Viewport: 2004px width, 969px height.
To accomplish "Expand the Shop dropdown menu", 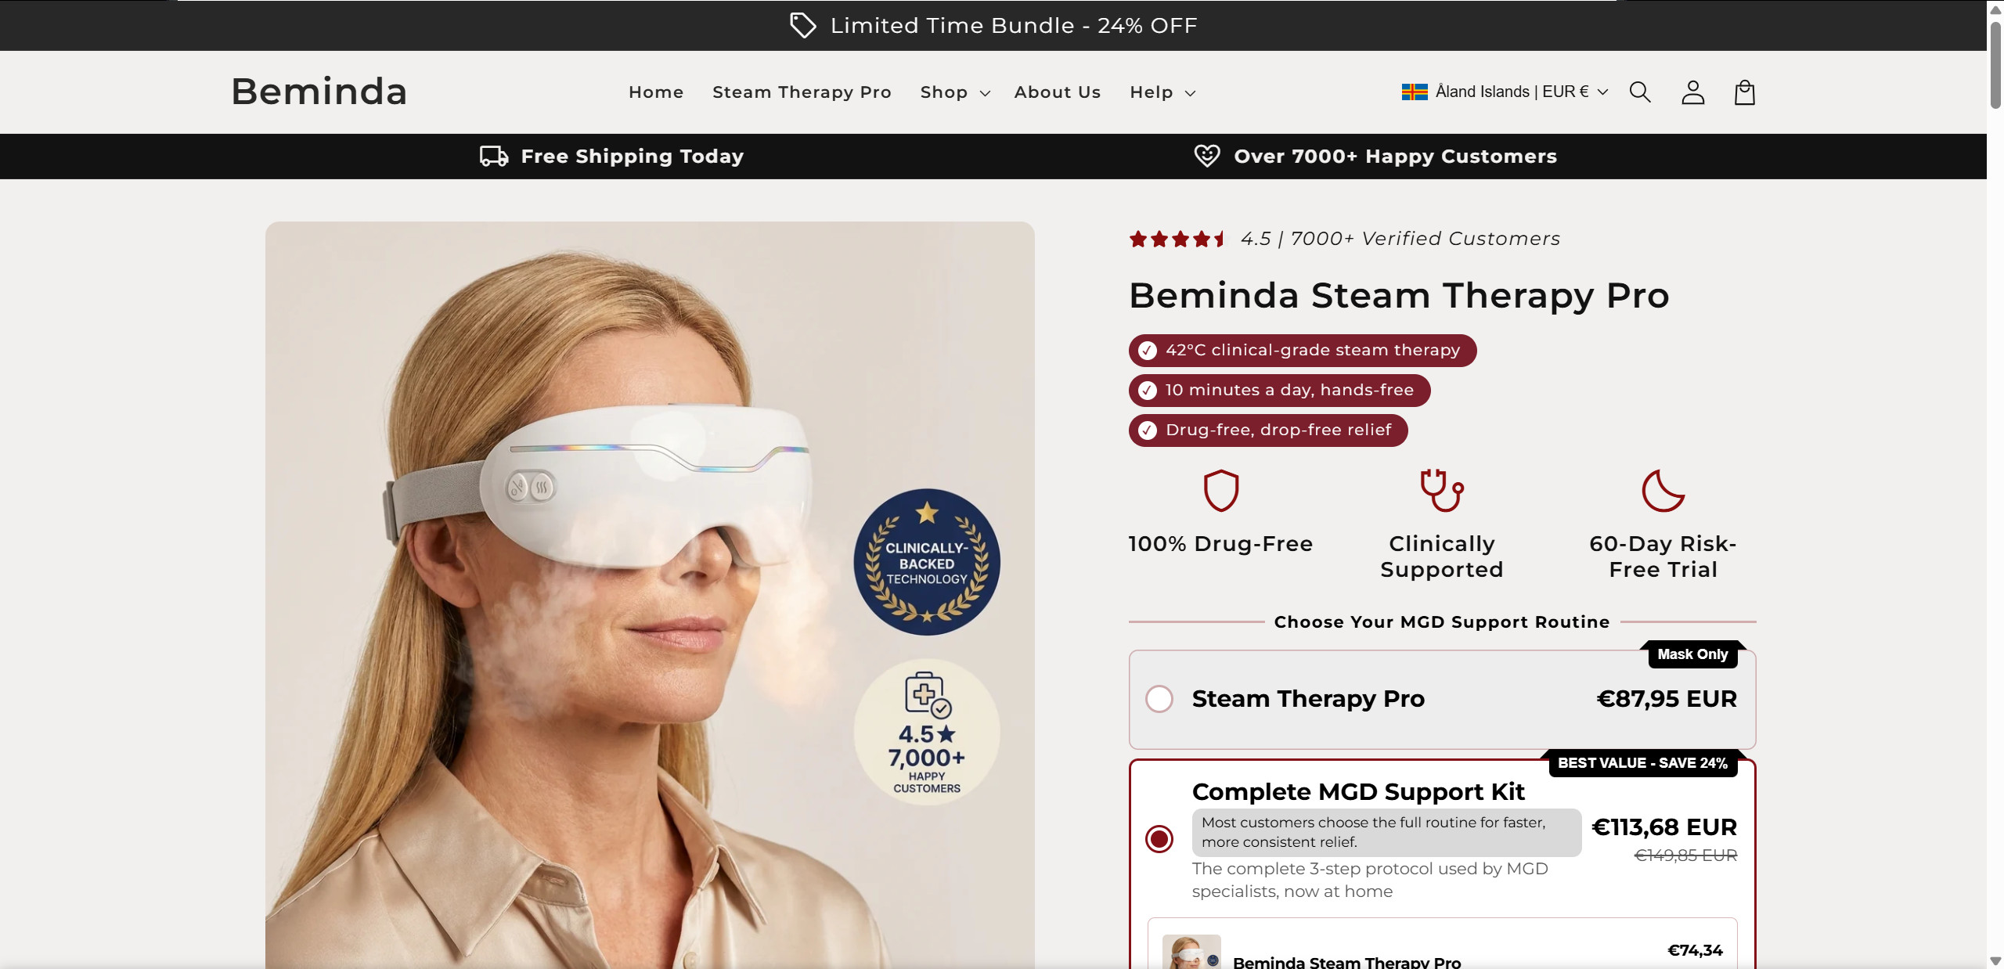I will pos(955,92).
